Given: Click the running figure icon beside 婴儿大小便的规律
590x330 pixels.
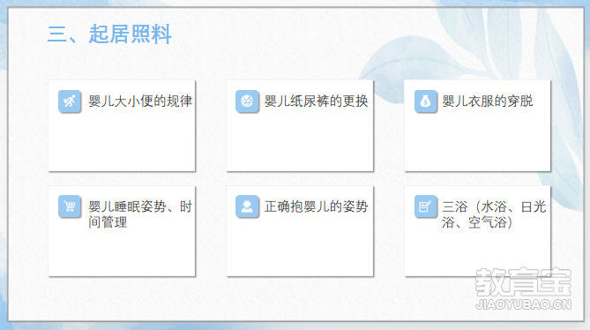Looking at the screenshot, I should click(x=70, y=101).
